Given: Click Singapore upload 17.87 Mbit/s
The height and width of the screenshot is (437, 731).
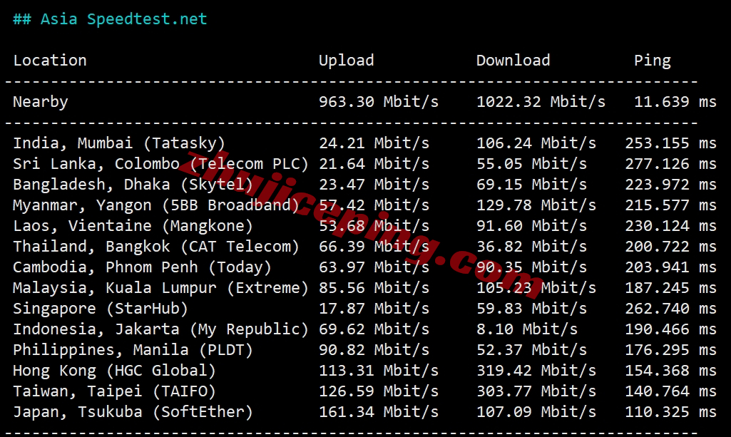Looking at the screenshot, I should pyautogui.click(x=374, y=309).
